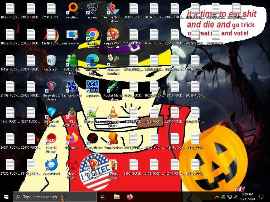The width and height of the screenshot is (270, 202).
Task: Select the 8297_FUCK_... file
Action: tap(31, 115)
